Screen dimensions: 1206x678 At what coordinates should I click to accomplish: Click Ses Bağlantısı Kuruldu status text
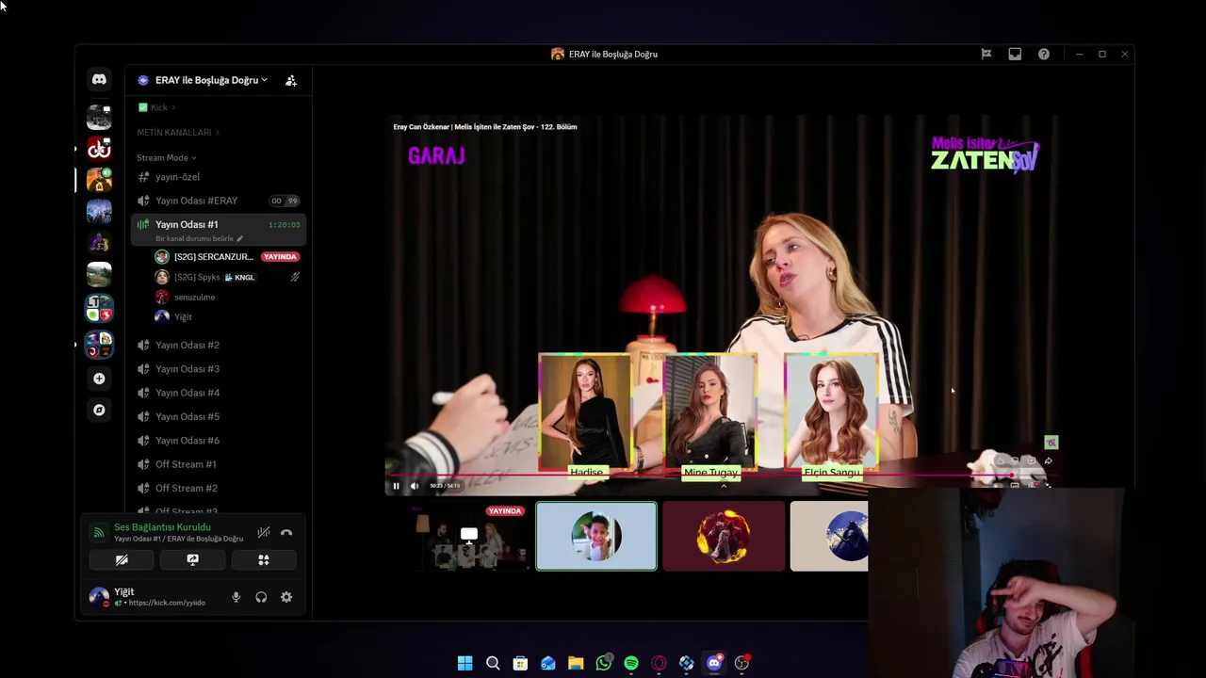(162, 527)
